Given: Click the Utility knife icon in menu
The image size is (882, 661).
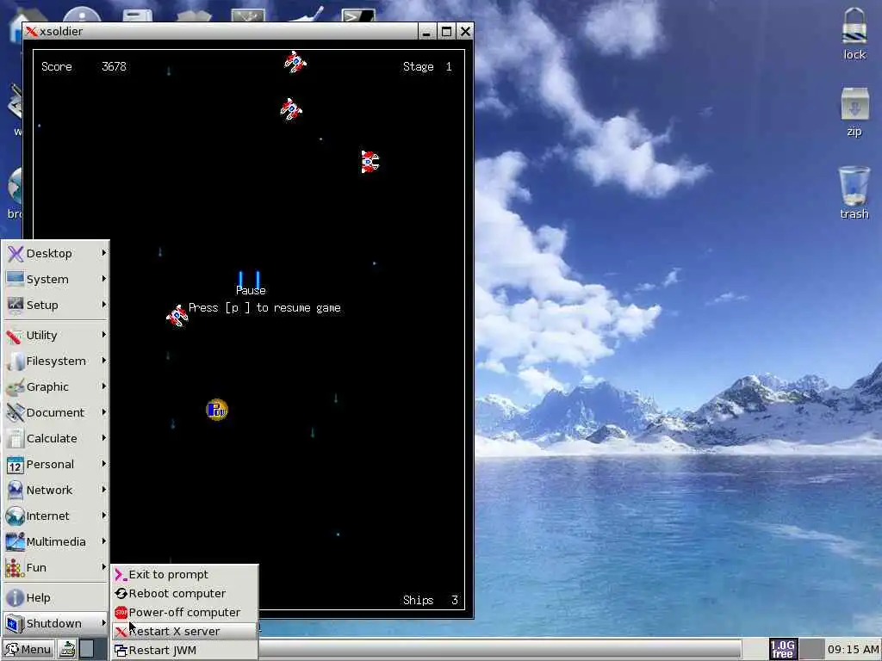Looking at the screenshot, I should click(16, 336).
